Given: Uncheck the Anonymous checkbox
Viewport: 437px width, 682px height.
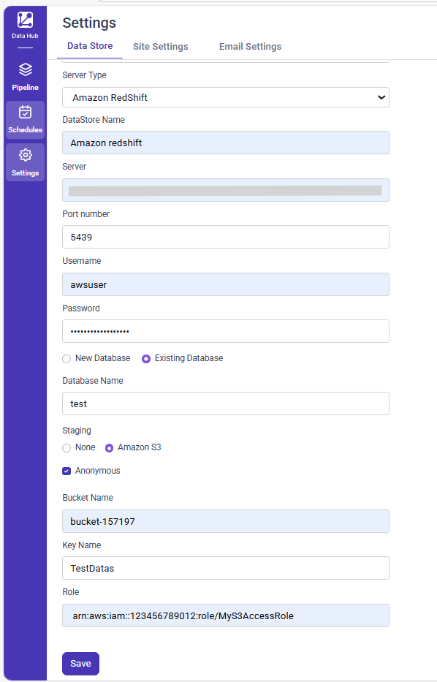Looking at the screenshot, I should tap(66, 471).
